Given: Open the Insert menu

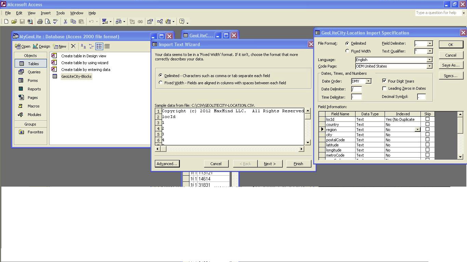Looking at the screenshot, I should [x=45, y=13].
